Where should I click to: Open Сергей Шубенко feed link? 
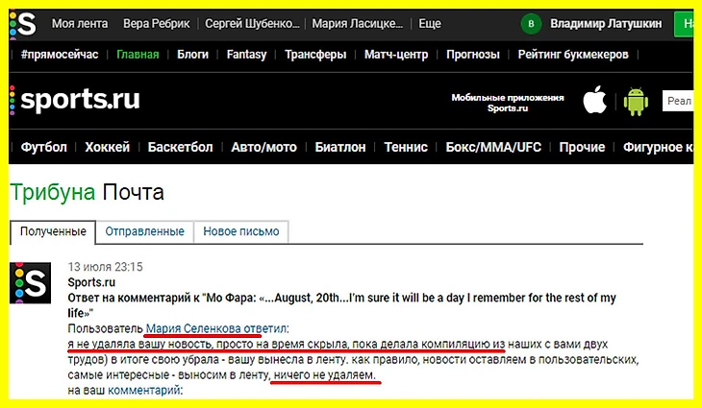coord(252,24)
